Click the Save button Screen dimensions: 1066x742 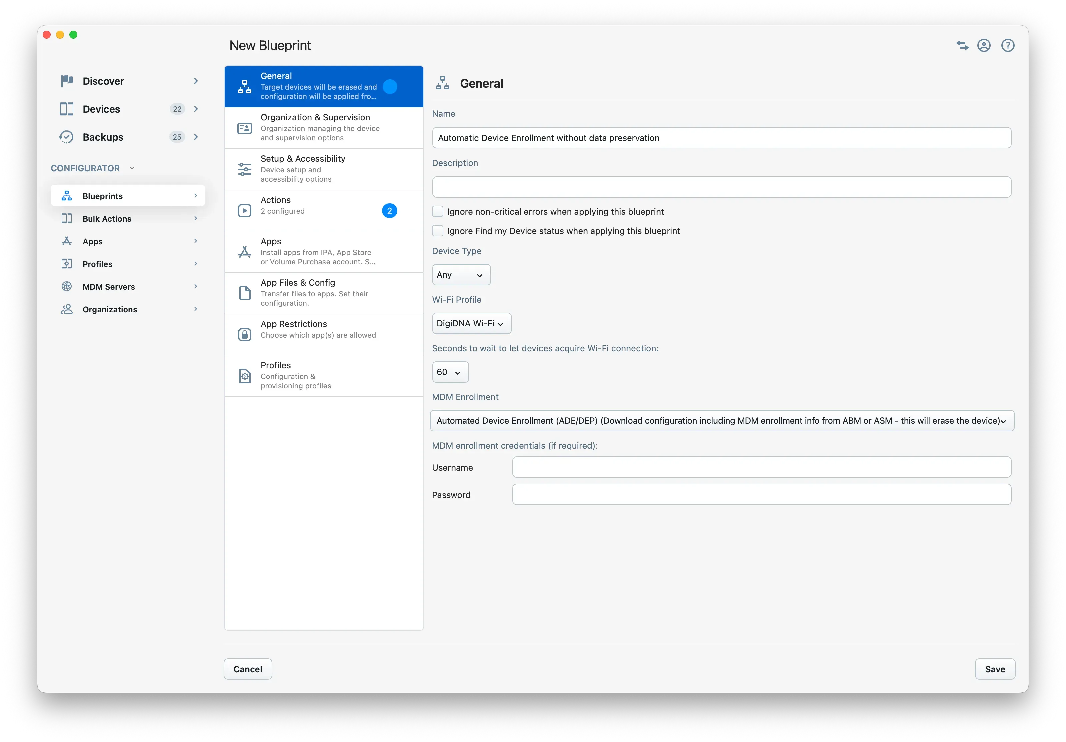coord(995,669)
